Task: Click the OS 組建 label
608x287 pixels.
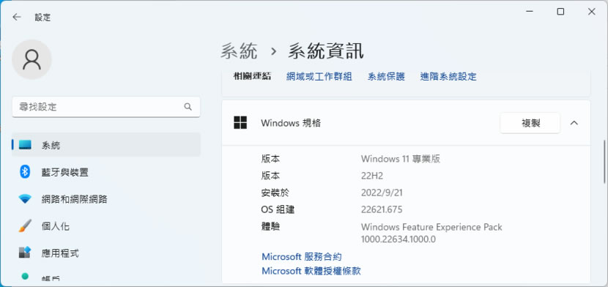Action: pyautogui.click(x=278, y=209)
